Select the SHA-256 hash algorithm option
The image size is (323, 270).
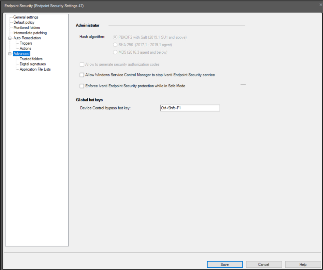point(115,45)
